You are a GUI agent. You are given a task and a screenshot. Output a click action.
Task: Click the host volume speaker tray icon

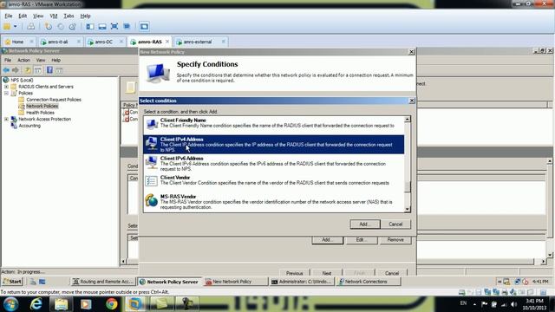point(514,304)
